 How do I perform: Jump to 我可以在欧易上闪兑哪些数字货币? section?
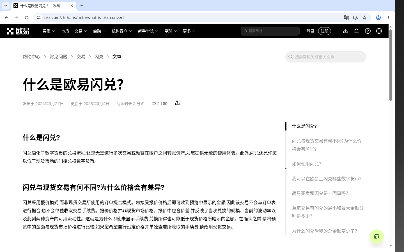327,179
